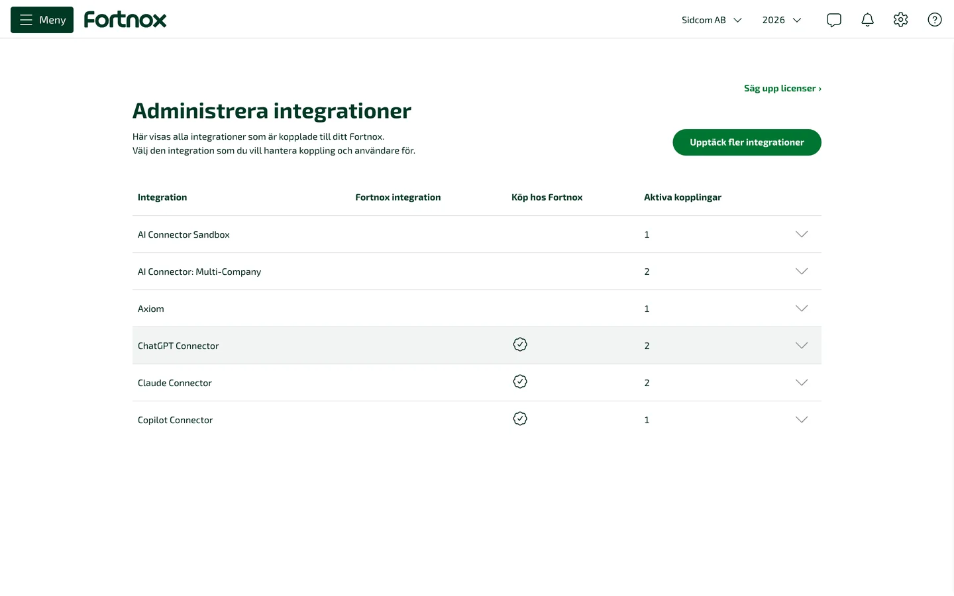954x596 pixels.
Task: Expand the Axiom integration row
Action: (802, 309)
